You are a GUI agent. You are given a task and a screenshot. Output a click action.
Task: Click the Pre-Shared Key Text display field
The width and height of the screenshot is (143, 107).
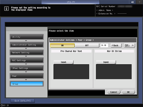pos(71,72)
